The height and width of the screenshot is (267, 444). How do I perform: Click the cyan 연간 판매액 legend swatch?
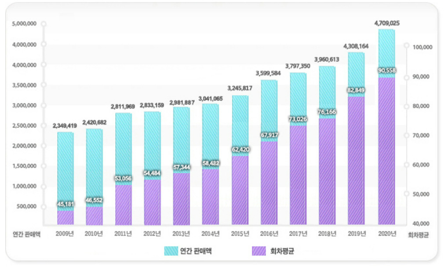click(x=171, y=251)
